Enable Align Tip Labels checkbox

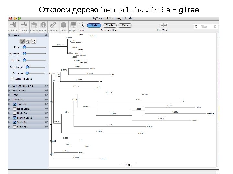coord(12,79)
